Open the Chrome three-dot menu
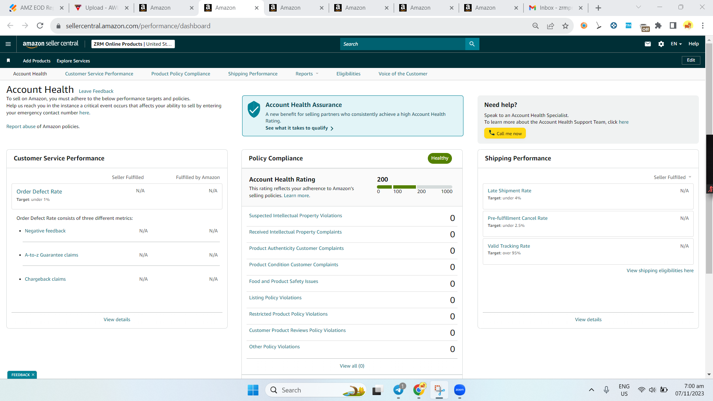The image size is (713, 401). pos(703,26)
